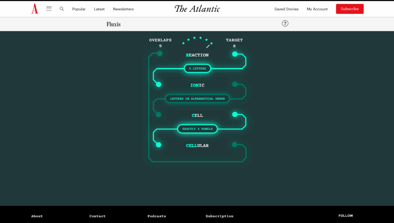Toggle the 'EXACTLY 3 VOWELS' clue pill

(x=197, y=129)
